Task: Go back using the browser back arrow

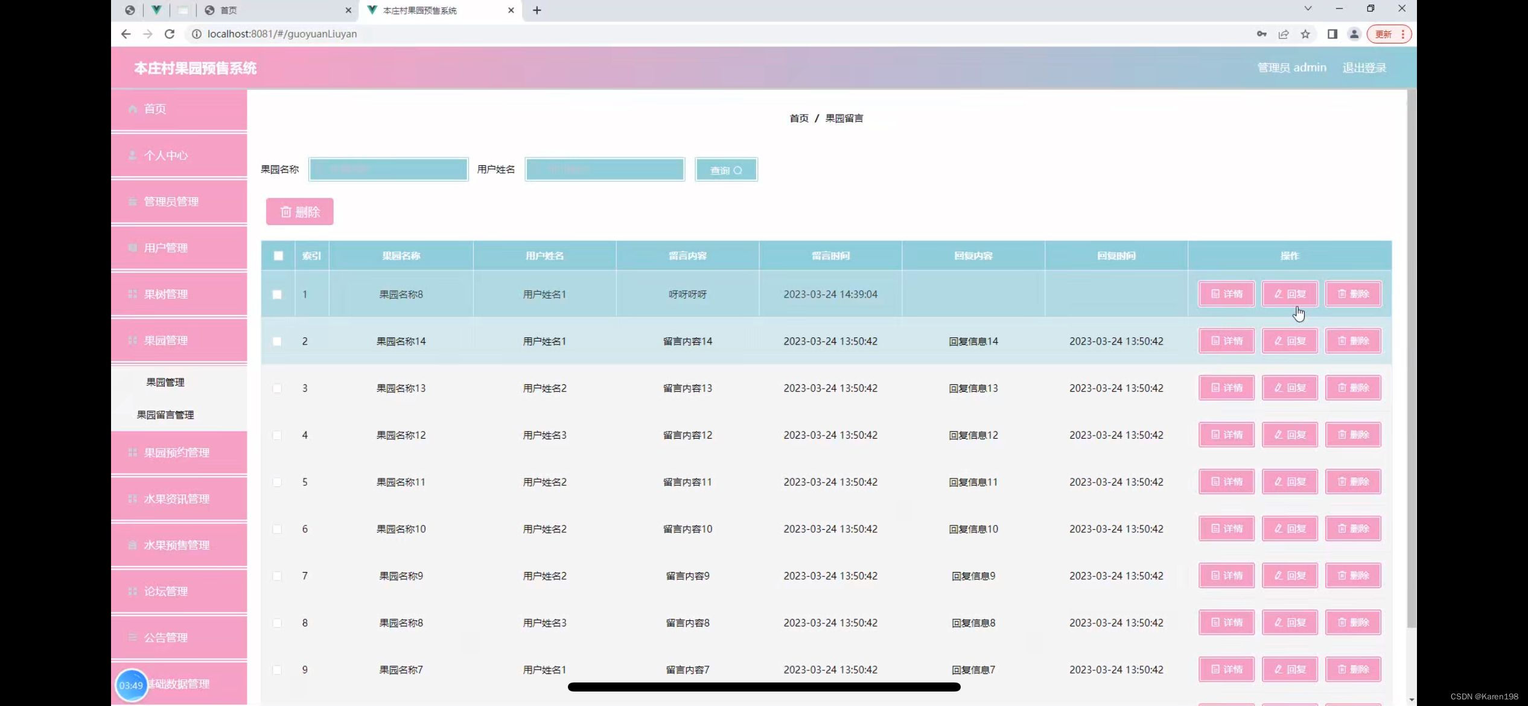Action: coord(126,34)
